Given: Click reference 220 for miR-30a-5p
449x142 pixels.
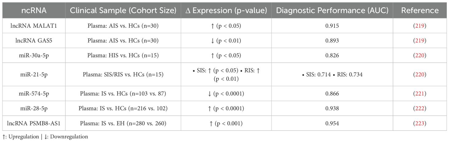Looking at the screenshot, I should click(x=420, y=55).
